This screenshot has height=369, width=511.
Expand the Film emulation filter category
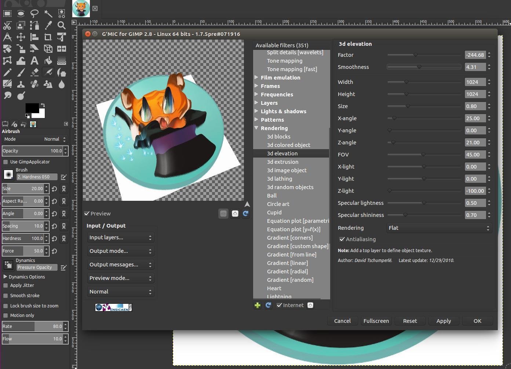256,78
